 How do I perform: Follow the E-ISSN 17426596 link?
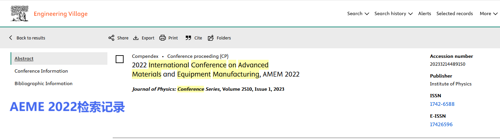tap(441, 125)
